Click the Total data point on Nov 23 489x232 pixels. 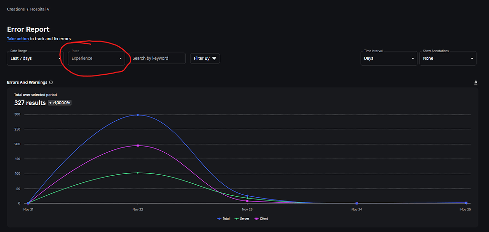[x=247, y=196]
